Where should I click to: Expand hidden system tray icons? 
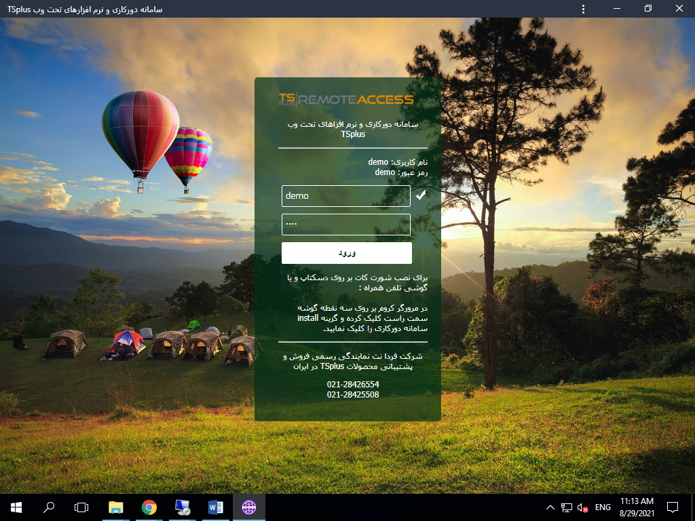coord(550,507)
